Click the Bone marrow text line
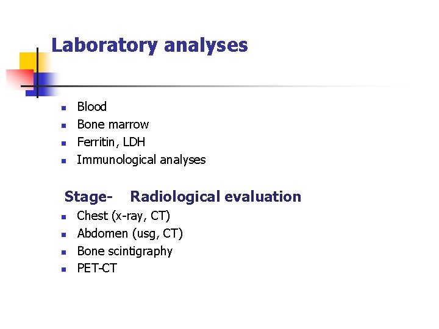439x329 pixels. pos(113,124)
